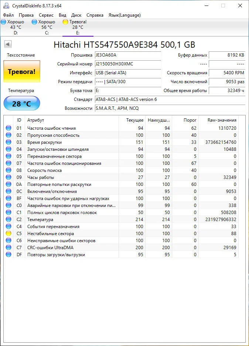Switch to disk C: tab showing 56 °C
The image size is (249, 346).
47,27
